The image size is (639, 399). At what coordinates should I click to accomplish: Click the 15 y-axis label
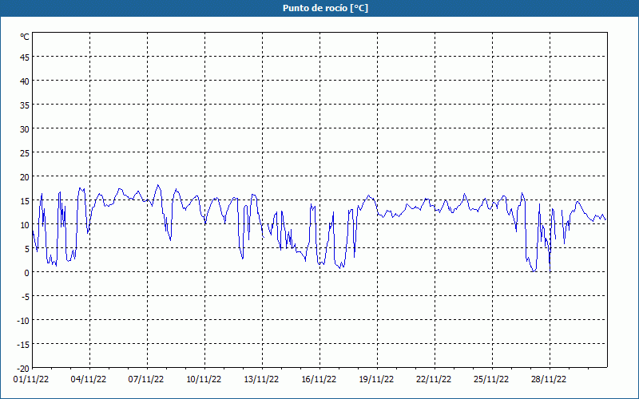pyautogui.click(x=25, y=201)
